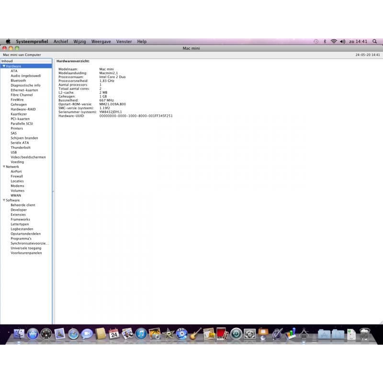Open iDVD from the dock

click(182, 334)
